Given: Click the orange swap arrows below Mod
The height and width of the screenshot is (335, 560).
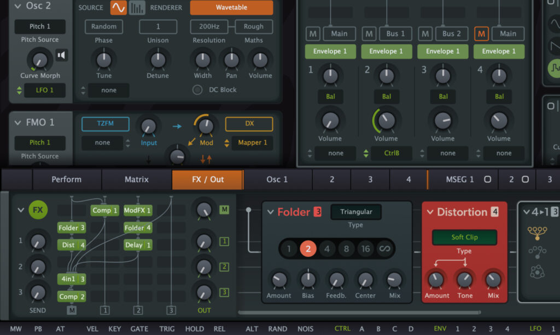Looking at the screenshot, I should 206,159.
